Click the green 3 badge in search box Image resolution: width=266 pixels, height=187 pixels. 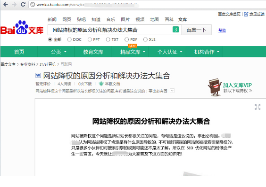(175, 30)
